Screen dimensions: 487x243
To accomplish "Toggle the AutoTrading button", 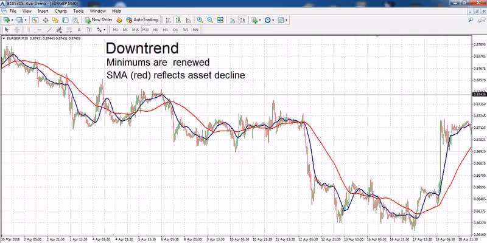I will point(142,20).
